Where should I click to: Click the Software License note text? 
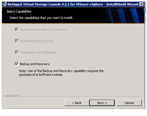pos(61,73)
